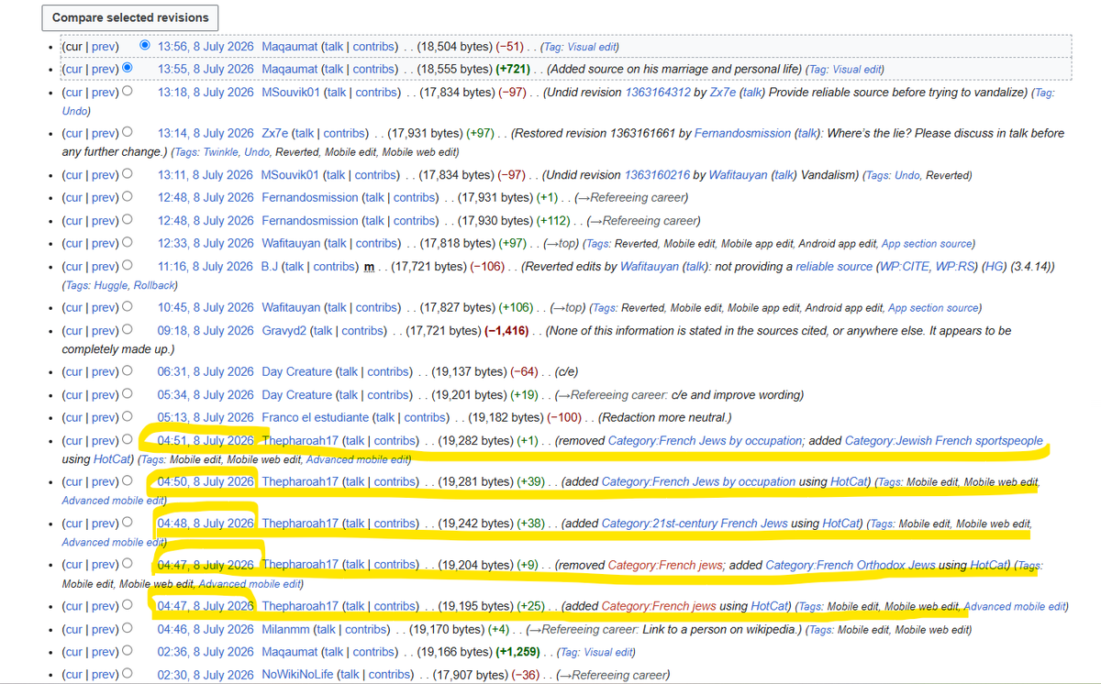
Task: Click 'App section source' tag in 12:33 row
Action: [929, 243]
